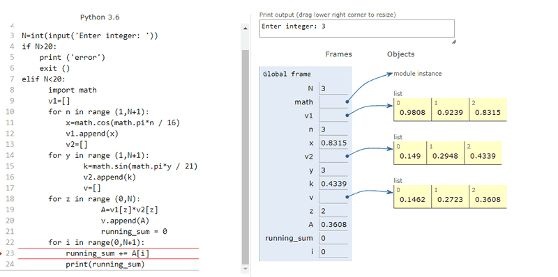Click list cell 0.9808
The image size is (558, 277).
[x=412, y=109]
